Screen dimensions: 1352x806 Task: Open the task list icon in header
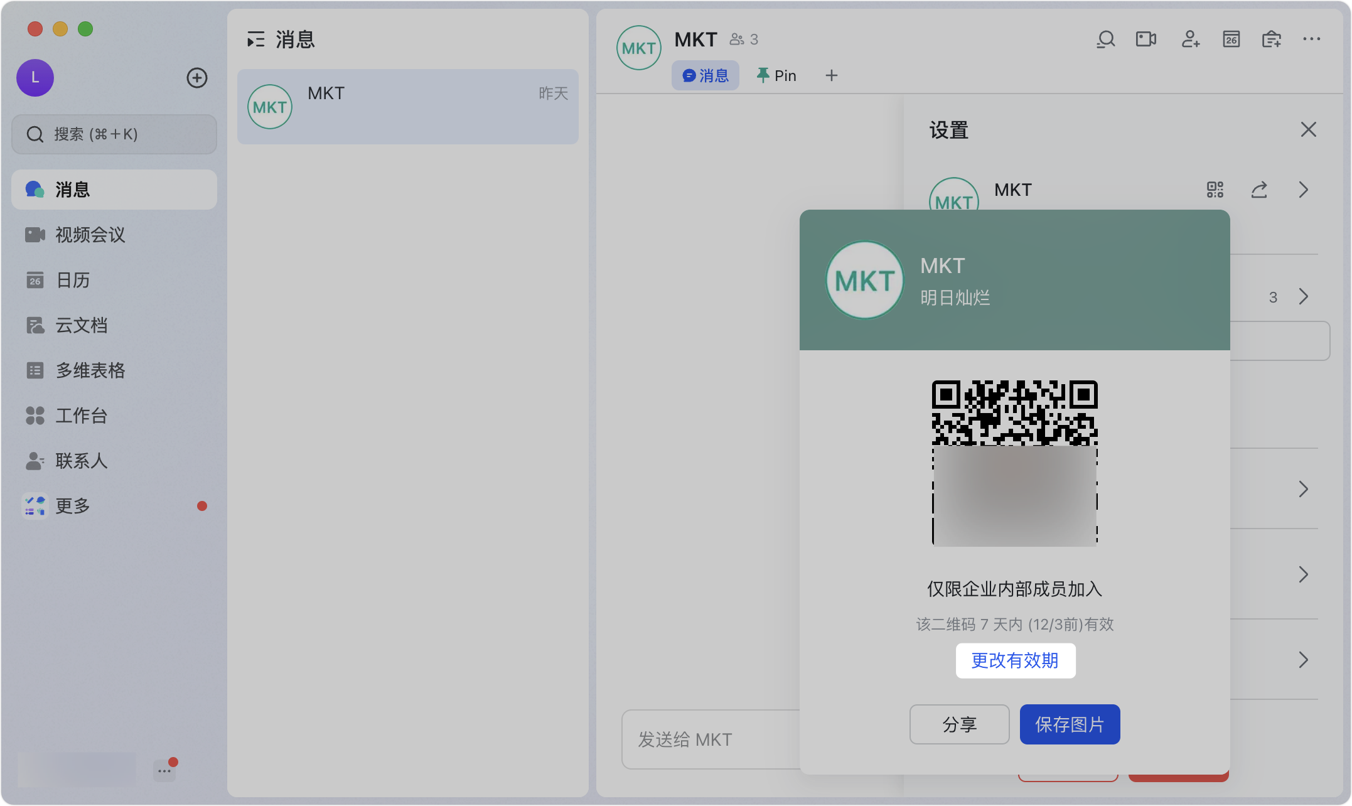1272,40
